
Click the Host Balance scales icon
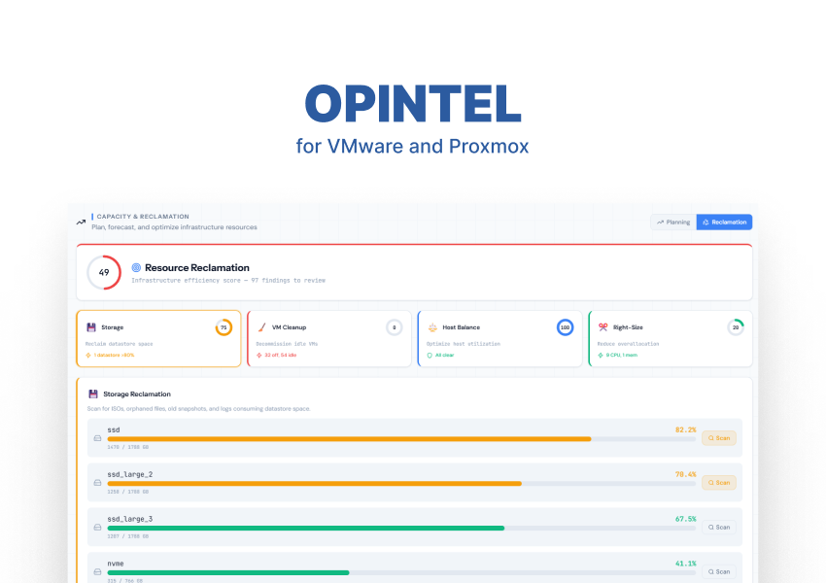[x=432, y=327]
